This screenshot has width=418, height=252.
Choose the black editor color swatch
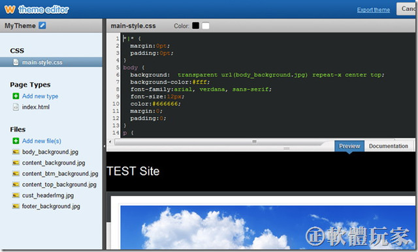pos(195,25)
